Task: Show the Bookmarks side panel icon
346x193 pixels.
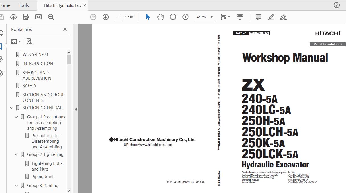Action: [1, 46]
